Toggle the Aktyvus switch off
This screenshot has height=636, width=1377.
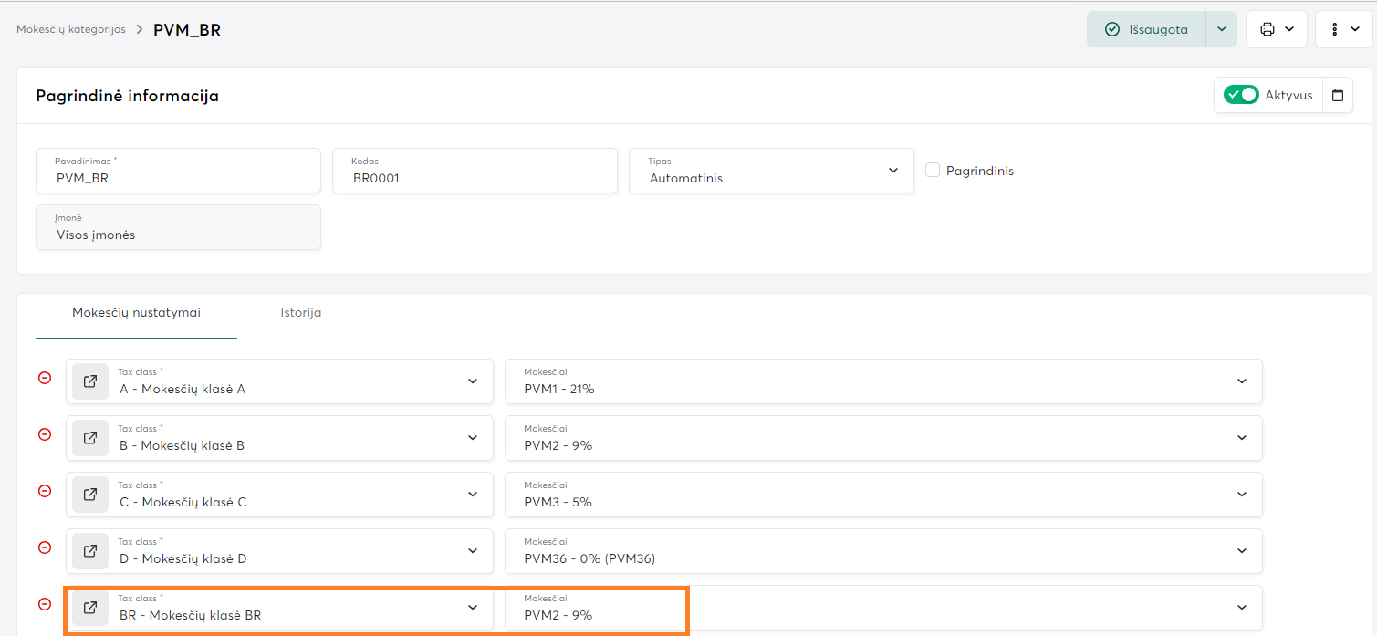coord(1240,95)
